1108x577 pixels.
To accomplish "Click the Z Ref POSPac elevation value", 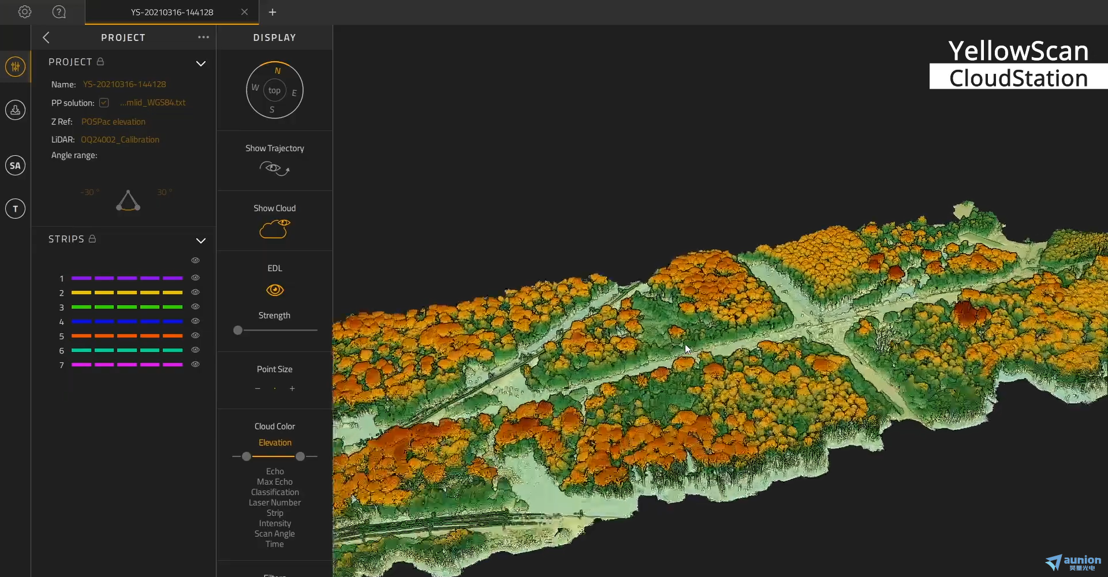I will 113,122.
